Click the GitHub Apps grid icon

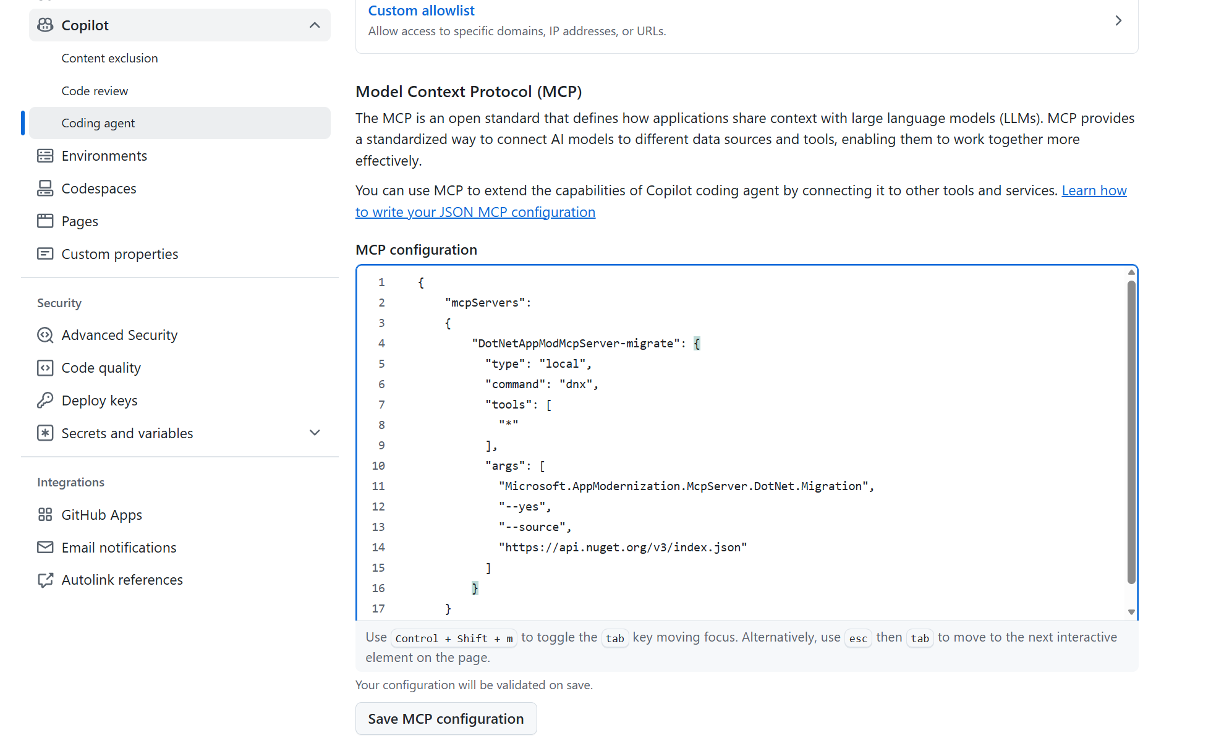click(x=45, y=515)
